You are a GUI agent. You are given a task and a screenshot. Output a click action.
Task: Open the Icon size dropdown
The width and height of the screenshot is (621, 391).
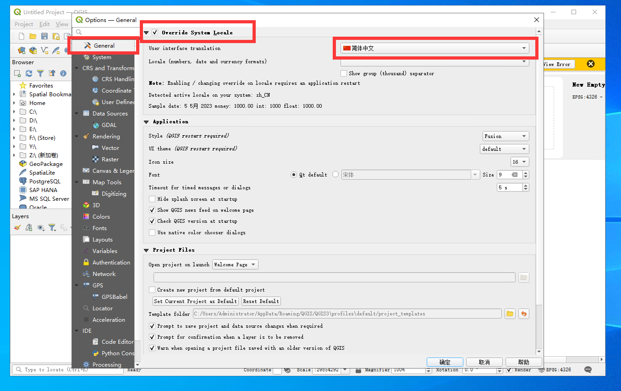520,162
